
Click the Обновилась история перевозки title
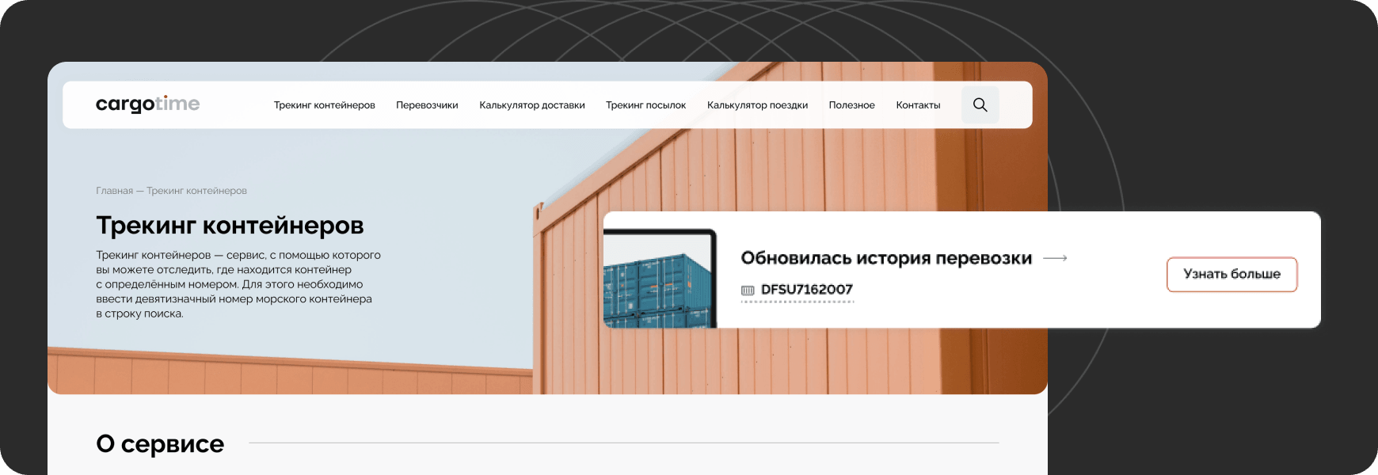[885, 258]
